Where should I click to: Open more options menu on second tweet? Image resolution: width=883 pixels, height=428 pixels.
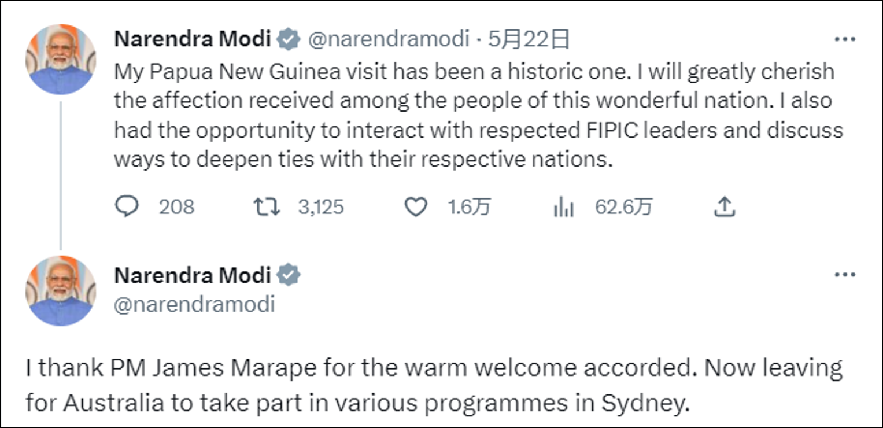coord(845,275)
